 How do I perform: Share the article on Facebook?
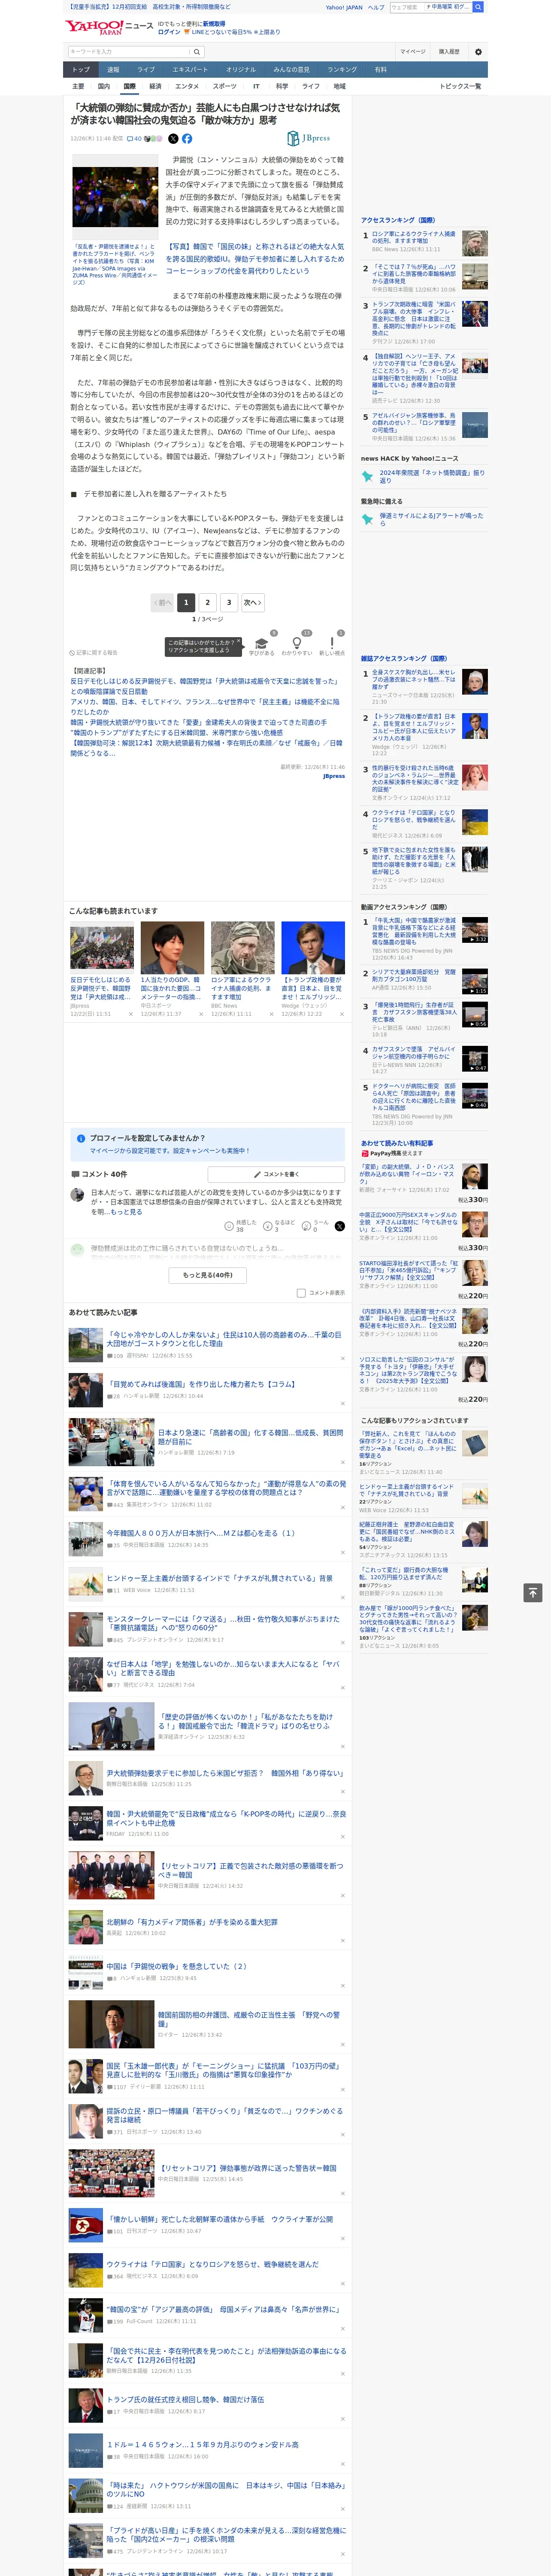187,139
